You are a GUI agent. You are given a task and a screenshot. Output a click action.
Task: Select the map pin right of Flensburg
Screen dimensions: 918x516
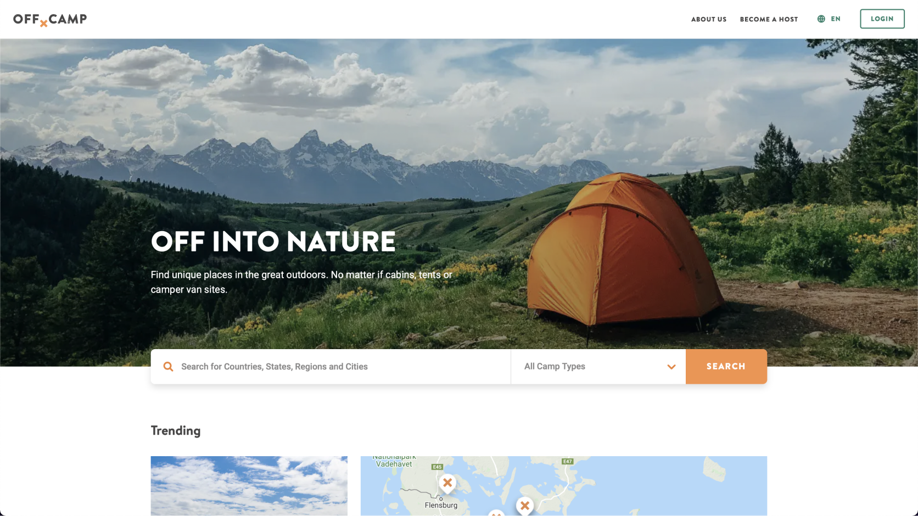coord(525,506)
